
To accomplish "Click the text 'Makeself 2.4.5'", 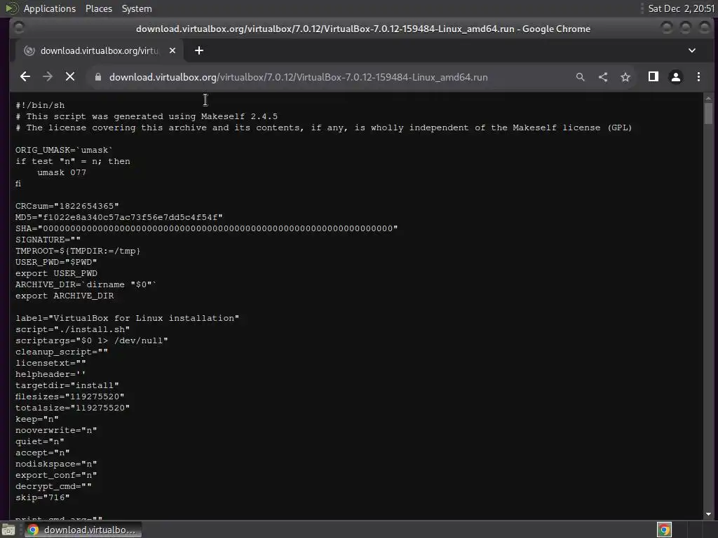I will pos(239,116).
